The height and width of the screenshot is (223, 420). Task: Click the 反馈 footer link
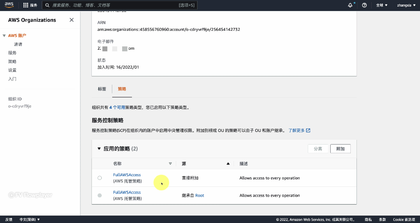point(9,220)
